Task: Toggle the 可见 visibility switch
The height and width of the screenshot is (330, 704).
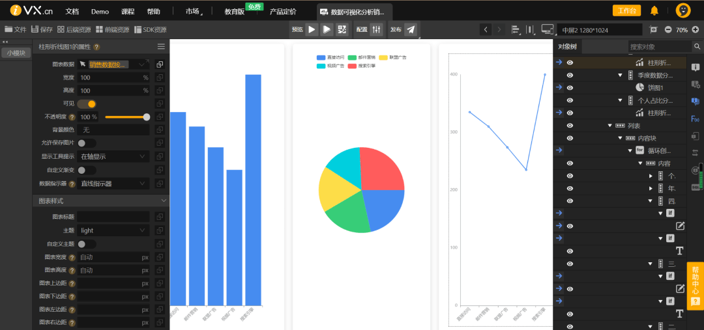Action: click(87, 104)
